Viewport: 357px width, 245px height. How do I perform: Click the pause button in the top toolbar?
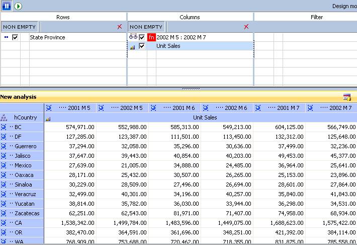coord(8,6)
